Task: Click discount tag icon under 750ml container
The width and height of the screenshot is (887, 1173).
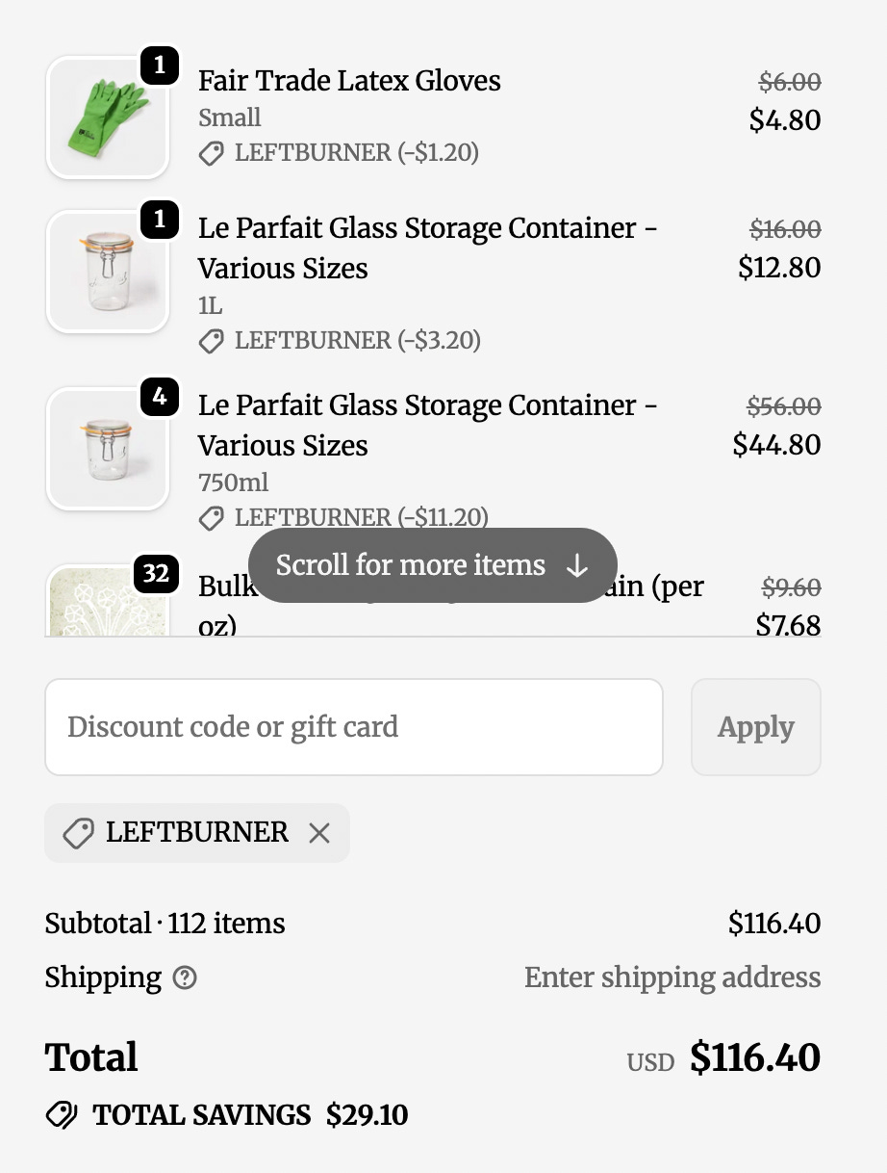Action: coord(211,518)
